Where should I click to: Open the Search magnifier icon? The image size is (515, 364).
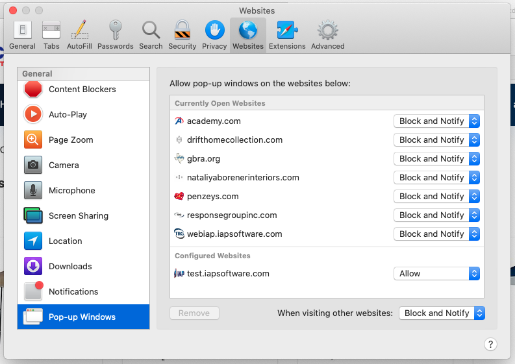(151, 30)
